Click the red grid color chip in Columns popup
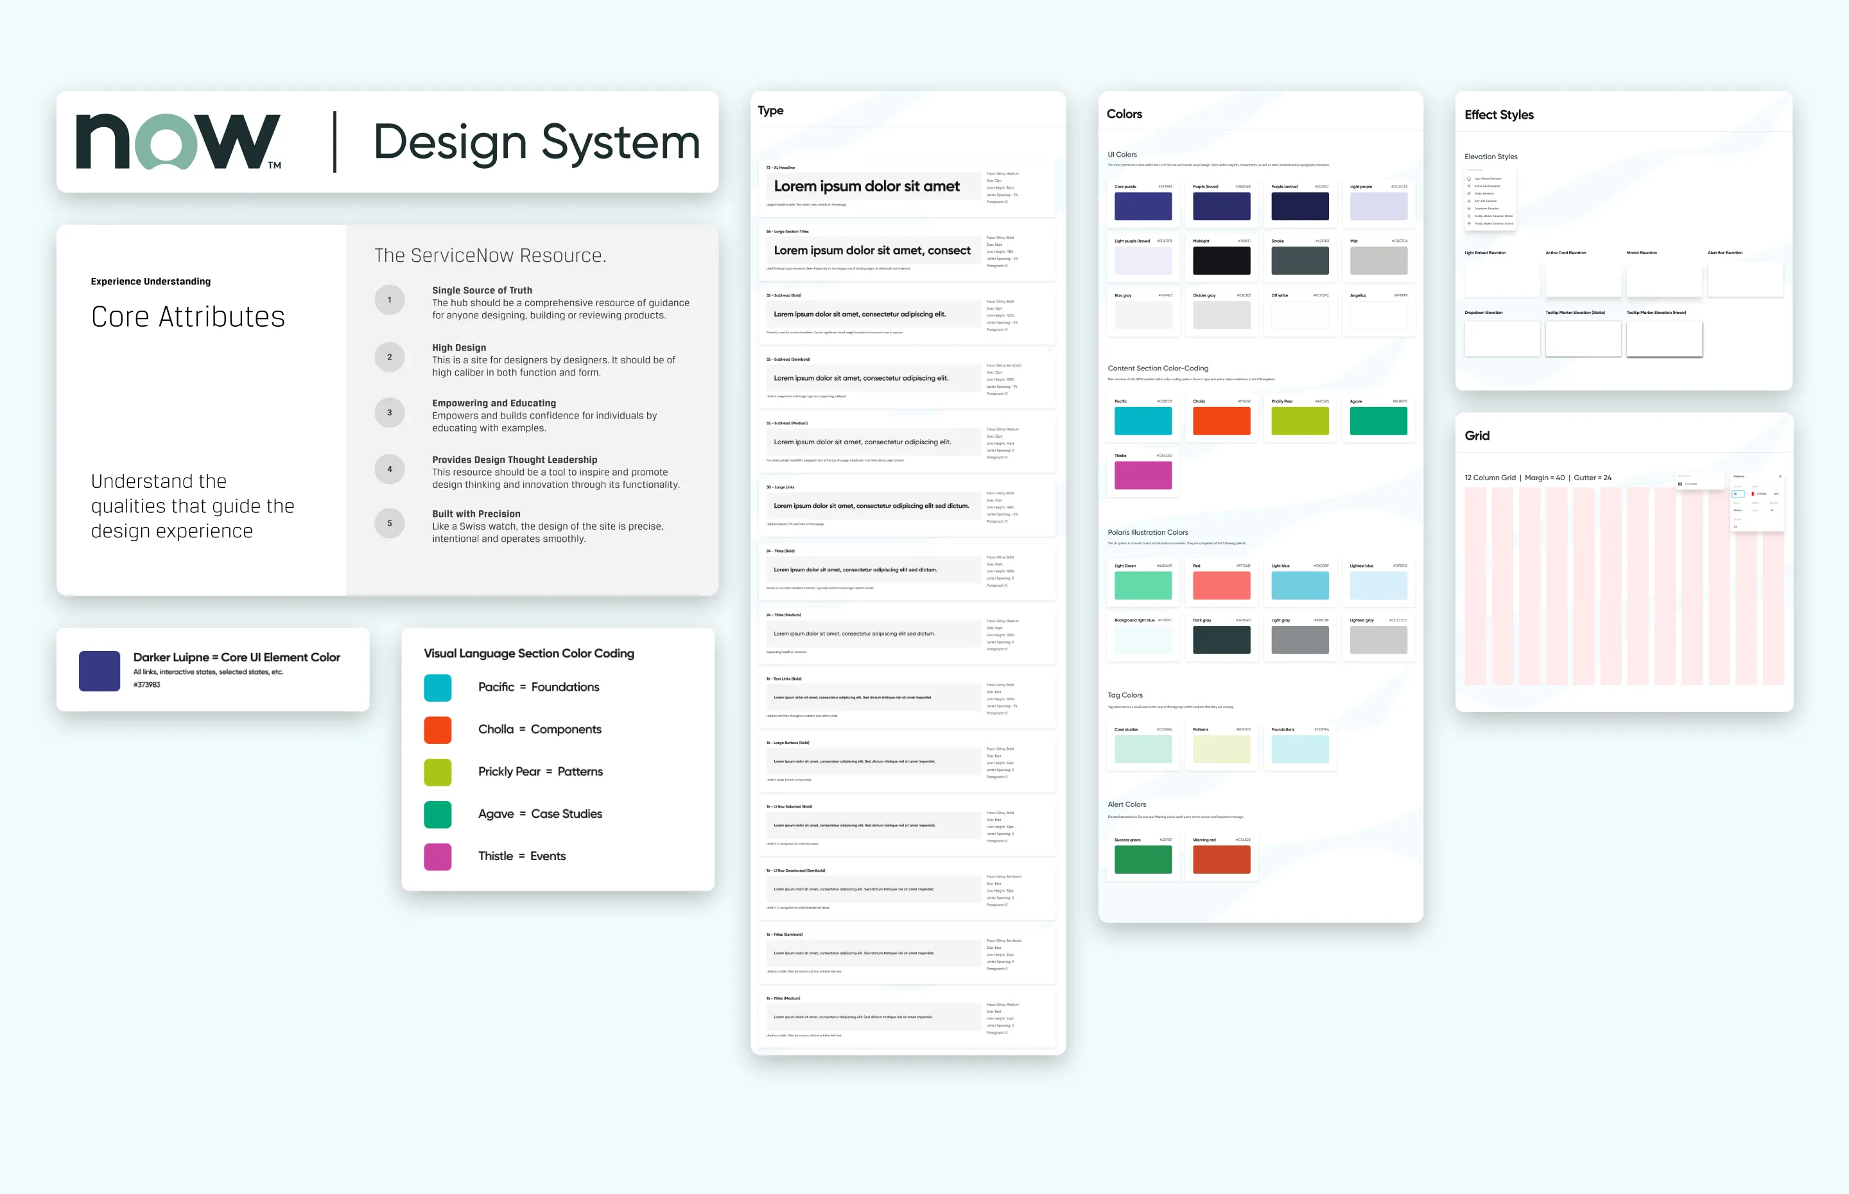The width and height of the screenshot is (1849, 1194). tap(1753, 494)
